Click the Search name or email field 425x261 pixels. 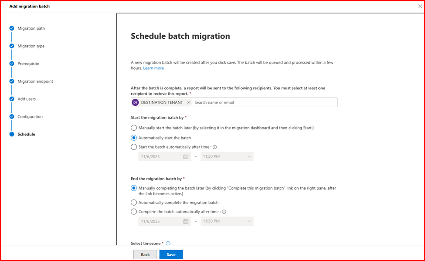tap(262, 102)
